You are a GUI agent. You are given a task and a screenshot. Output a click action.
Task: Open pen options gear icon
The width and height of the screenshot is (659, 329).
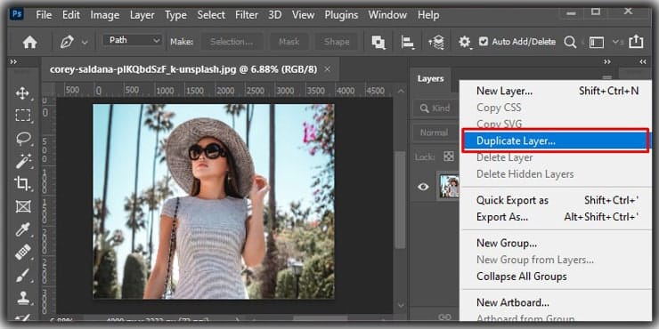(x=464, y=42)
